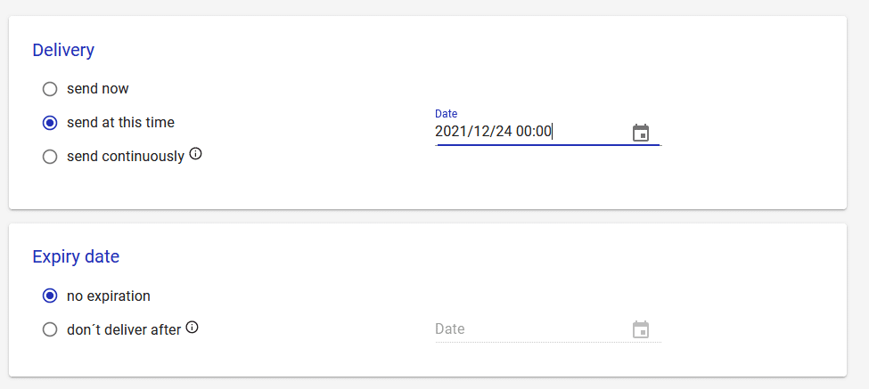Click the 00:00 time portion of date

[x=534, y=132]
